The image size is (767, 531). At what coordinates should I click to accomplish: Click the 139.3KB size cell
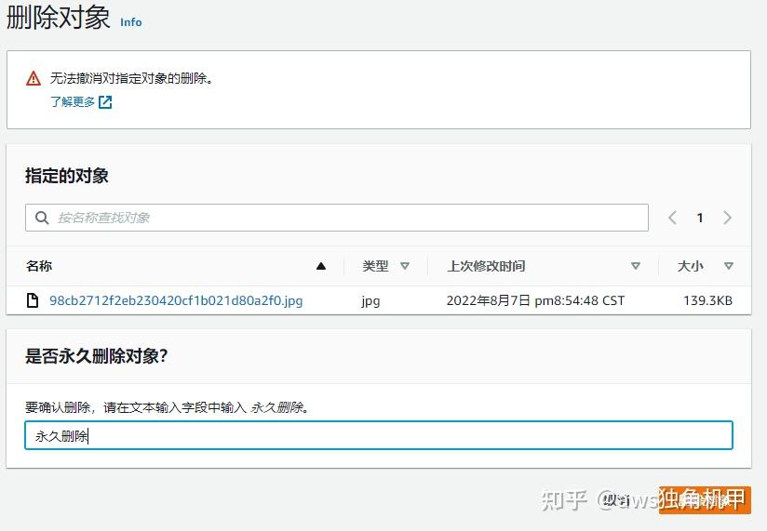point(707,300)
